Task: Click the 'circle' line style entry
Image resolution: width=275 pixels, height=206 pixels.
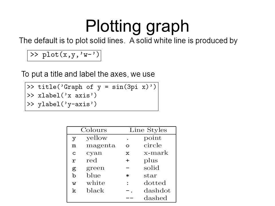Action: 153,145
